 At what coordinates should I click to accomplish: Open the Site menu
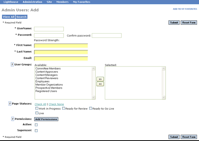coord(49,2)
